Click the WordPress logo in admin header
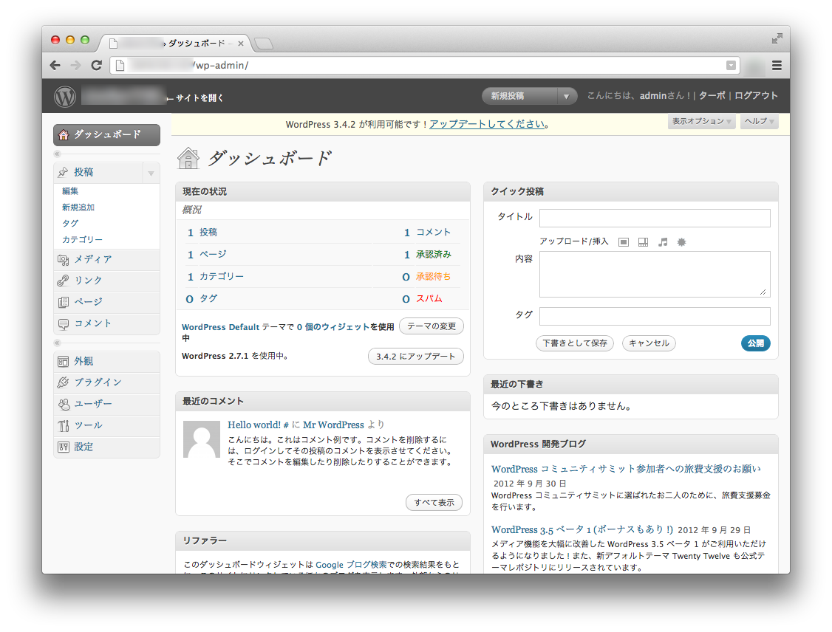This screenshot has width=832, height=632. coord(65,97)
